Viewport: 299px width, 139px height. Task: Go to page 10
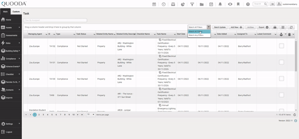(x=73, y=115)
